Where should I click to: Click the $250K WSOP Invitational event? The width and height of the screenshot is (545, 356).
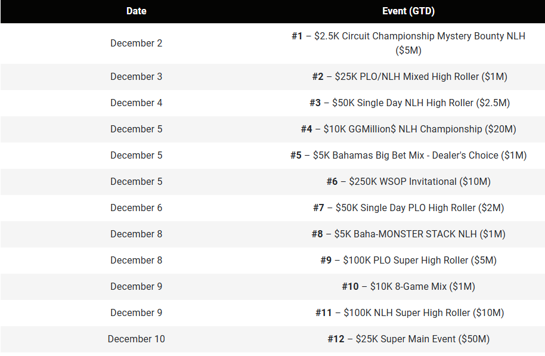click(408, 181)
